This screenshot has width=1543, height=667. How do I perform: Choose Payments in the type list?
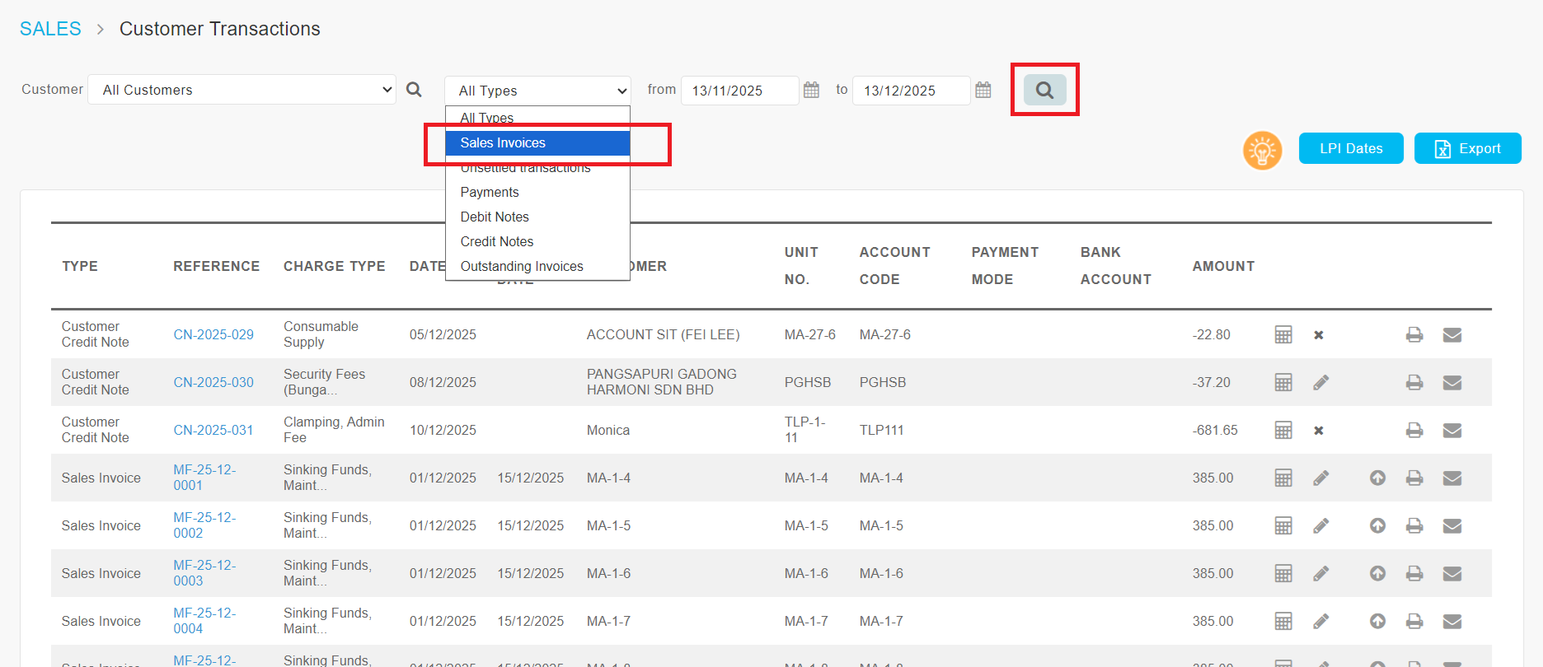click(490, 193)
